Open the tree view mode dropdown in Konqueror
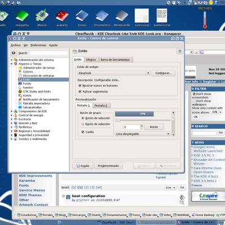 170,187
